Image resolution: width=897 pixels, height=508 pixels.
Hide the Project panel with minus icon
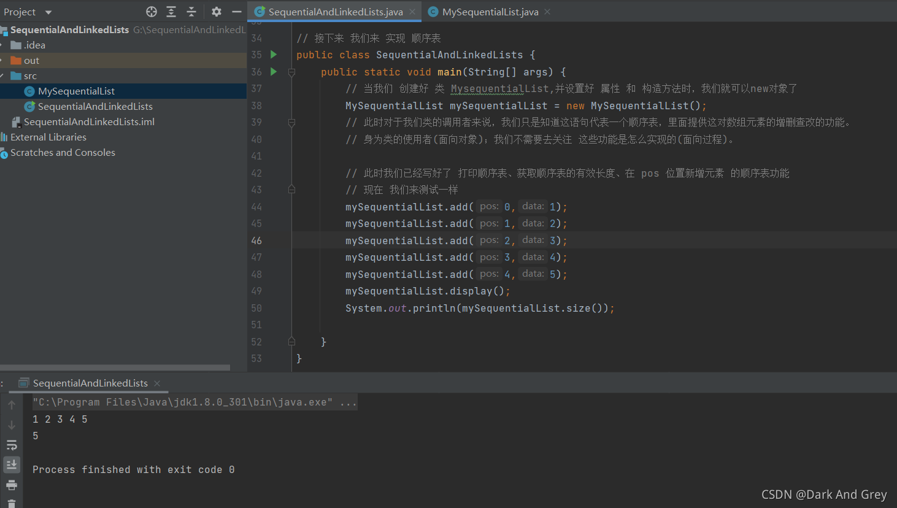(x=236, y=12)
